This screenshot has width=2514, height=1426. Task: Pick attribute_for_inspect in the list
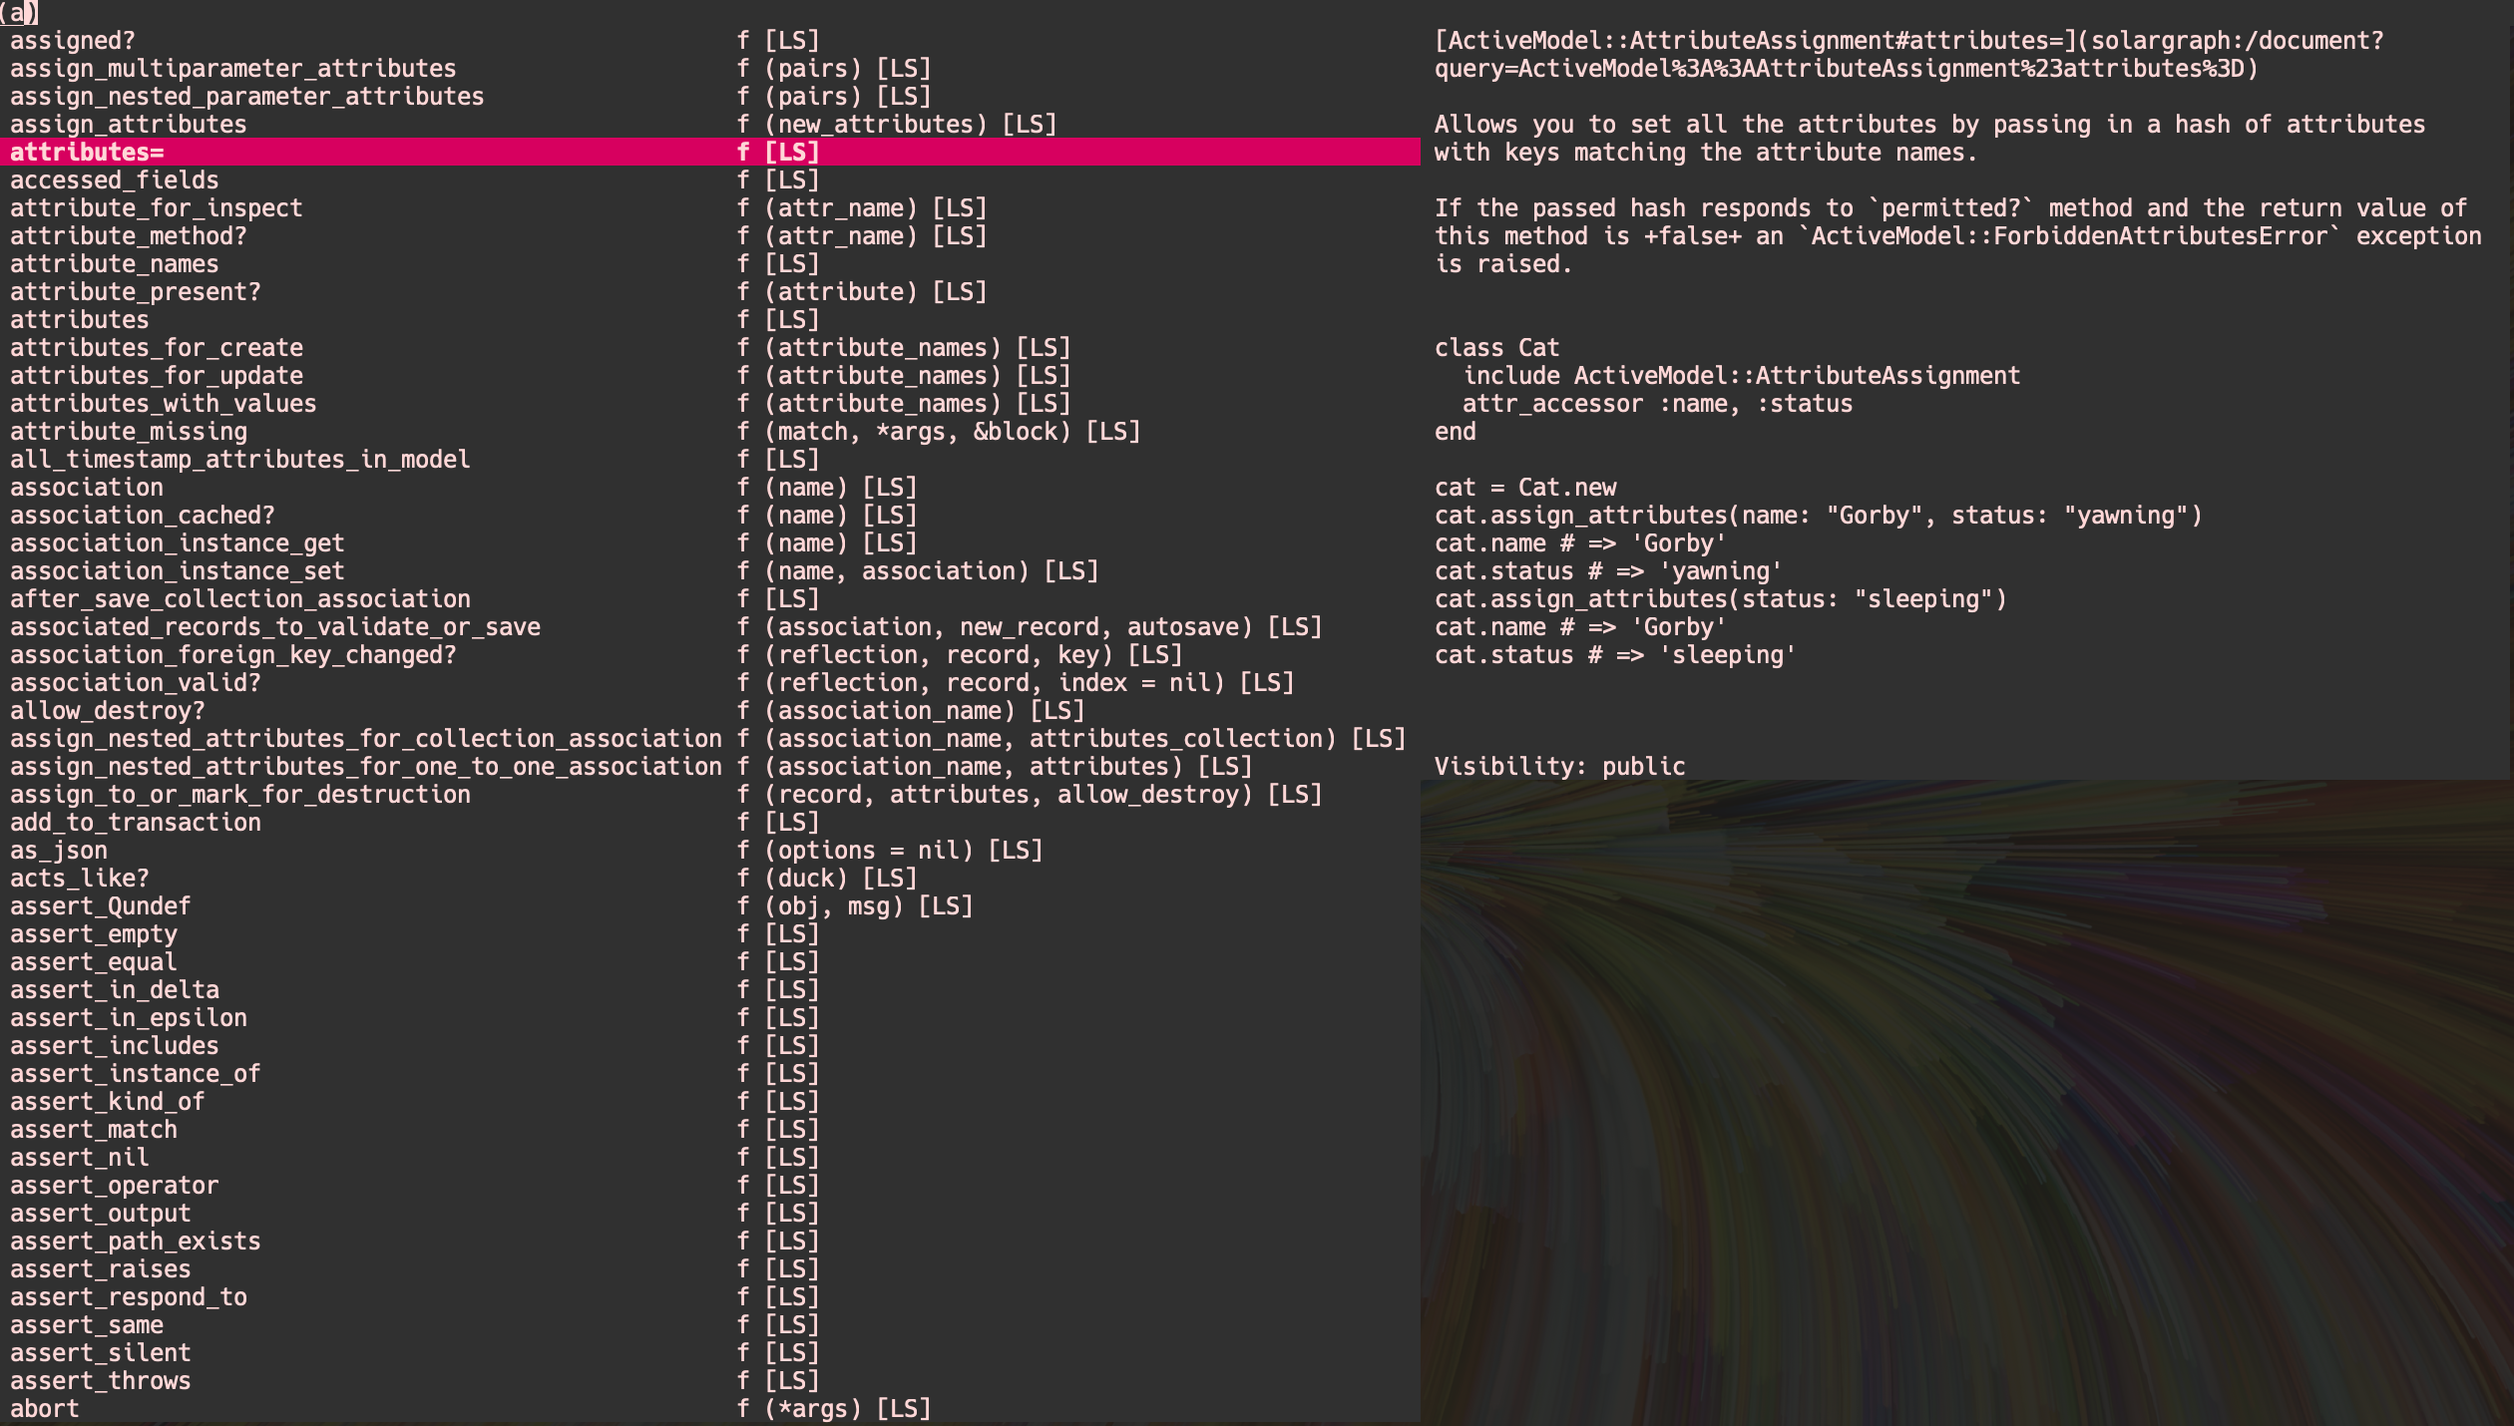[x=156, y=208]
